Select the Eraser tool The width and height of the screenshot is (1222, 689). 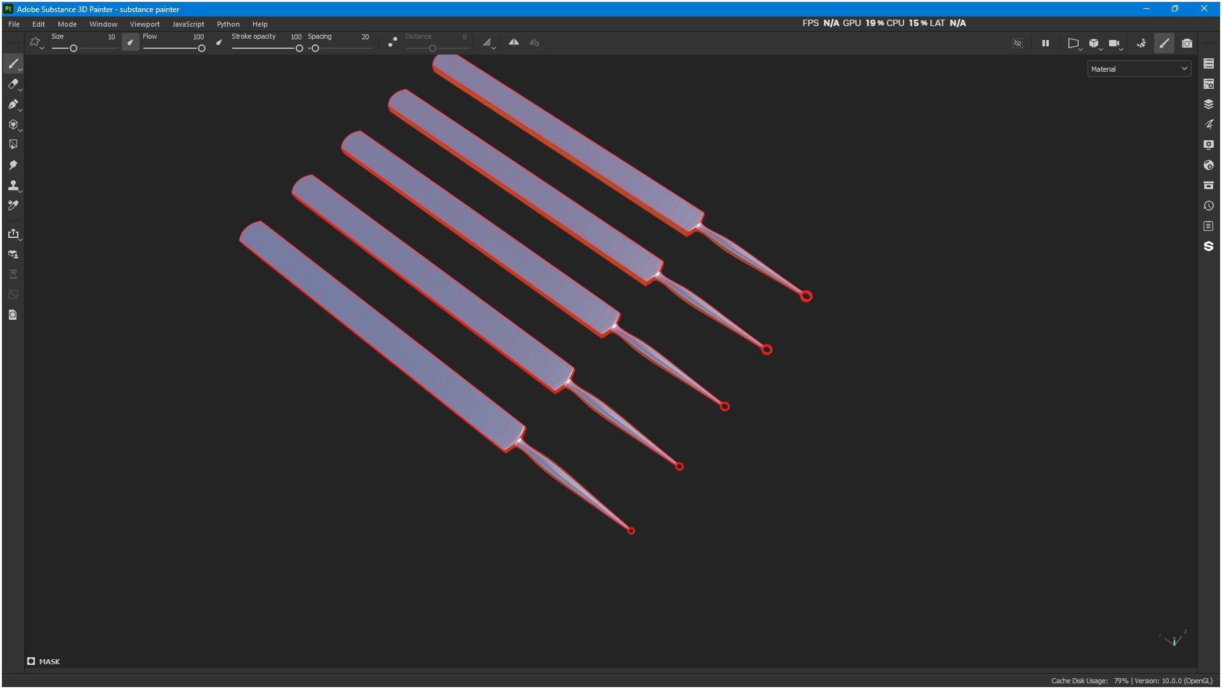(13, 84)
